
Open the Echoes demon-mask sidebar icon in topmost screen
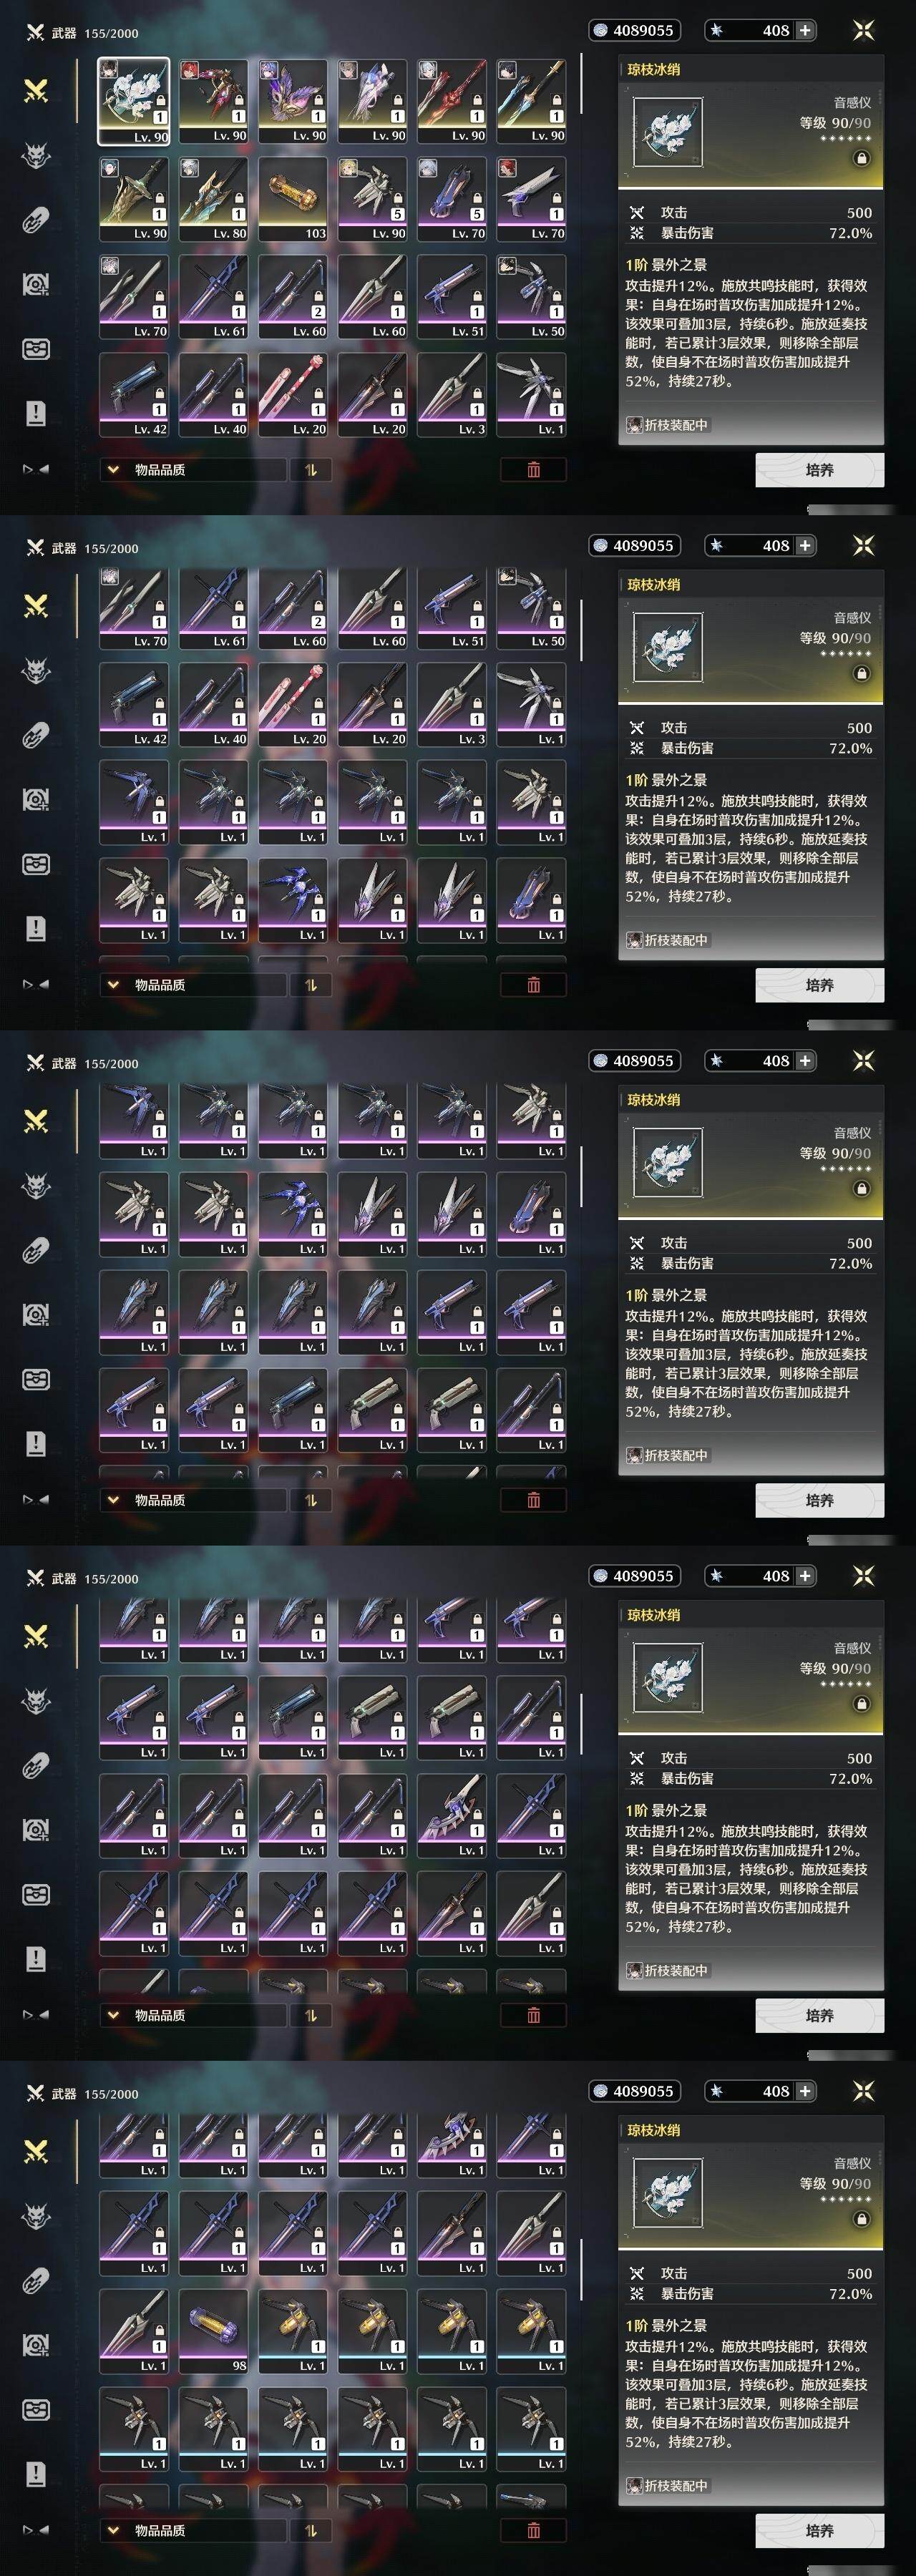point(36,156)
